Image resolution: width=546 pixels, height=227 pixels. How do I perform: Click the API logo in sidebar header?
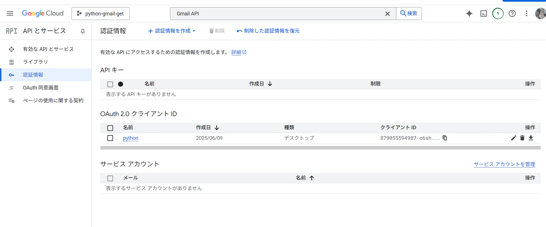11,31
